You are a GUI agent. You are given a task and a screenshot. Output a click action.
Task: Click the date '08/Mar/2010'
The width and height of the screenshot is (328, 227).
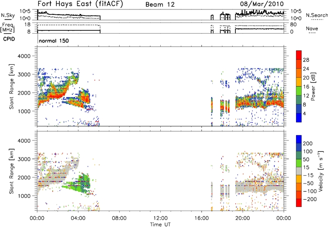click(x=262, y=4)
